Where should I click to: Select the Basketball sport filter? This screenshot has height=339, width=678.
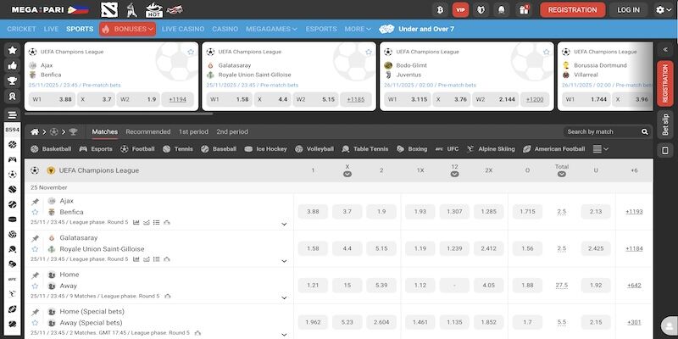click(x=51, y=149)
